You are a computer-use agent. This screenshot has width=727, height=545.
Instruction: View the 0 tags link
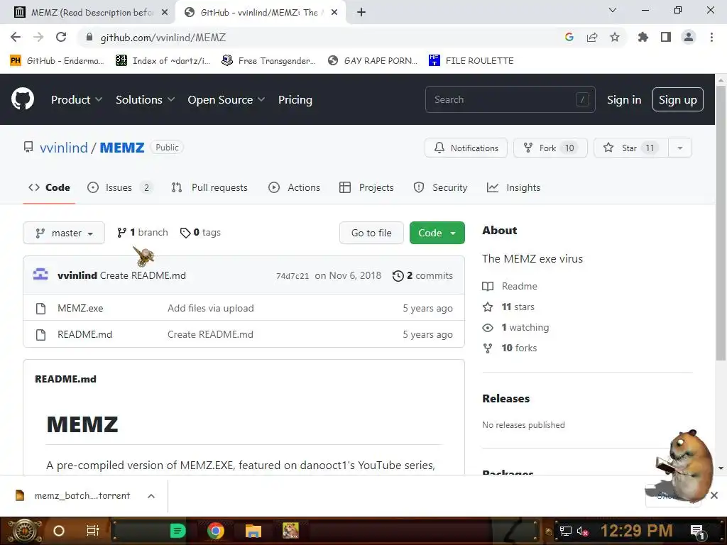point(200,232)
